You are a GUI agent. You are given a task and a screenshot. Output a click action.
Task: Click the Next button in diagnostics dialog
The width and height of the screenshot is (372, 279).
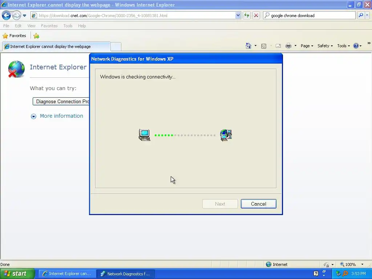click(220, 204)
